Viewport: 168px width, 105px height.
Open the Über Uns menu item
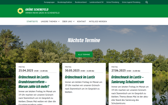(67, 22)
